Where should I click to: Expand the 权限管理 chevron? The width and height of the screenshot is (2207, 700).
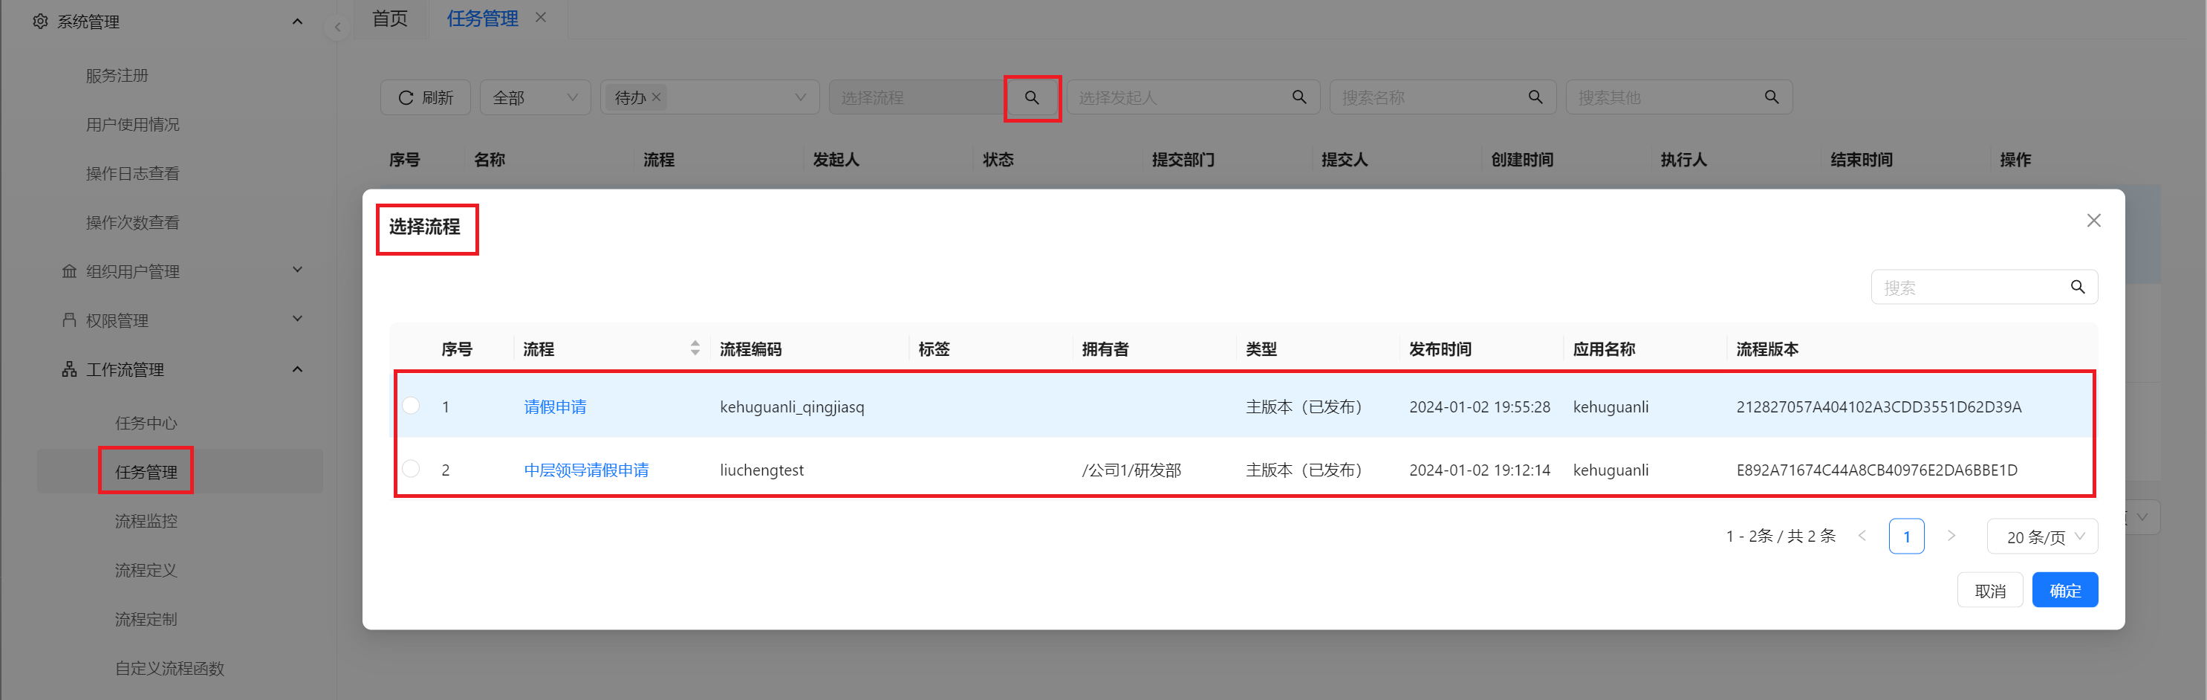point(297,319)
